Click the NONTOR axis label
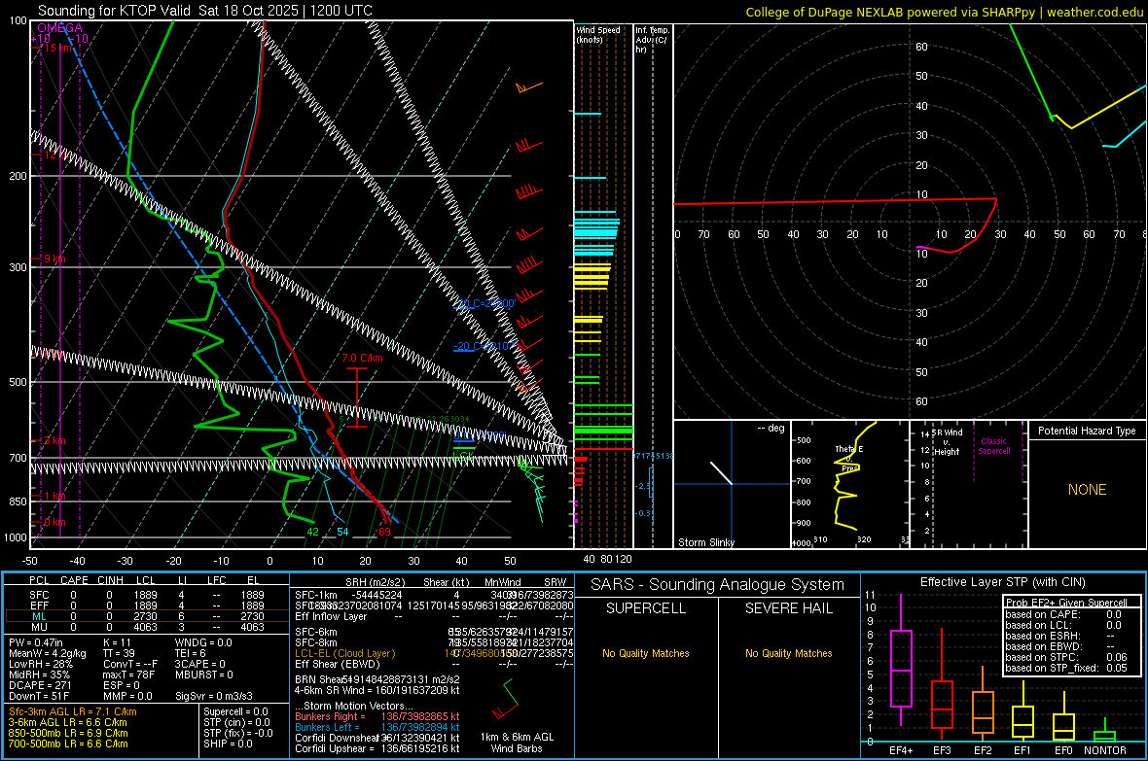1148x761 pixels. pyautogui.click(x=1105, y=750)
